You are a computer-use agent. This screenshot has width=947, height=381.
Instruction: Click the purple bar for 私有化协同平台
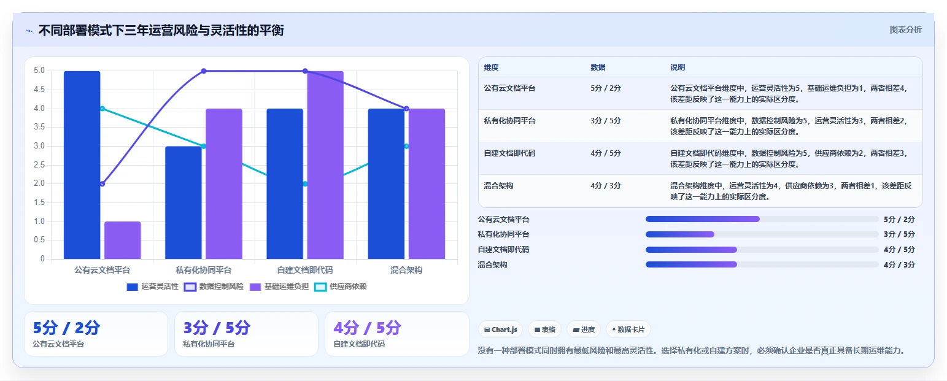coord(224,183)
